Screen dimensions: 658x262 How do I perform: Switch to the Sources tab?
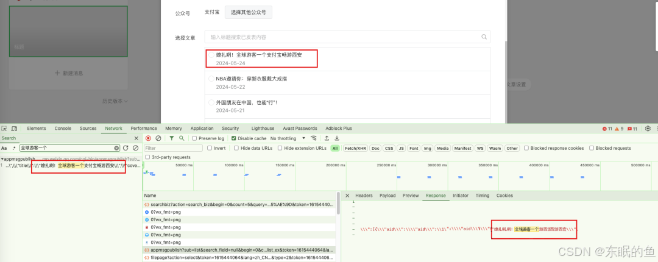(88, 129)
